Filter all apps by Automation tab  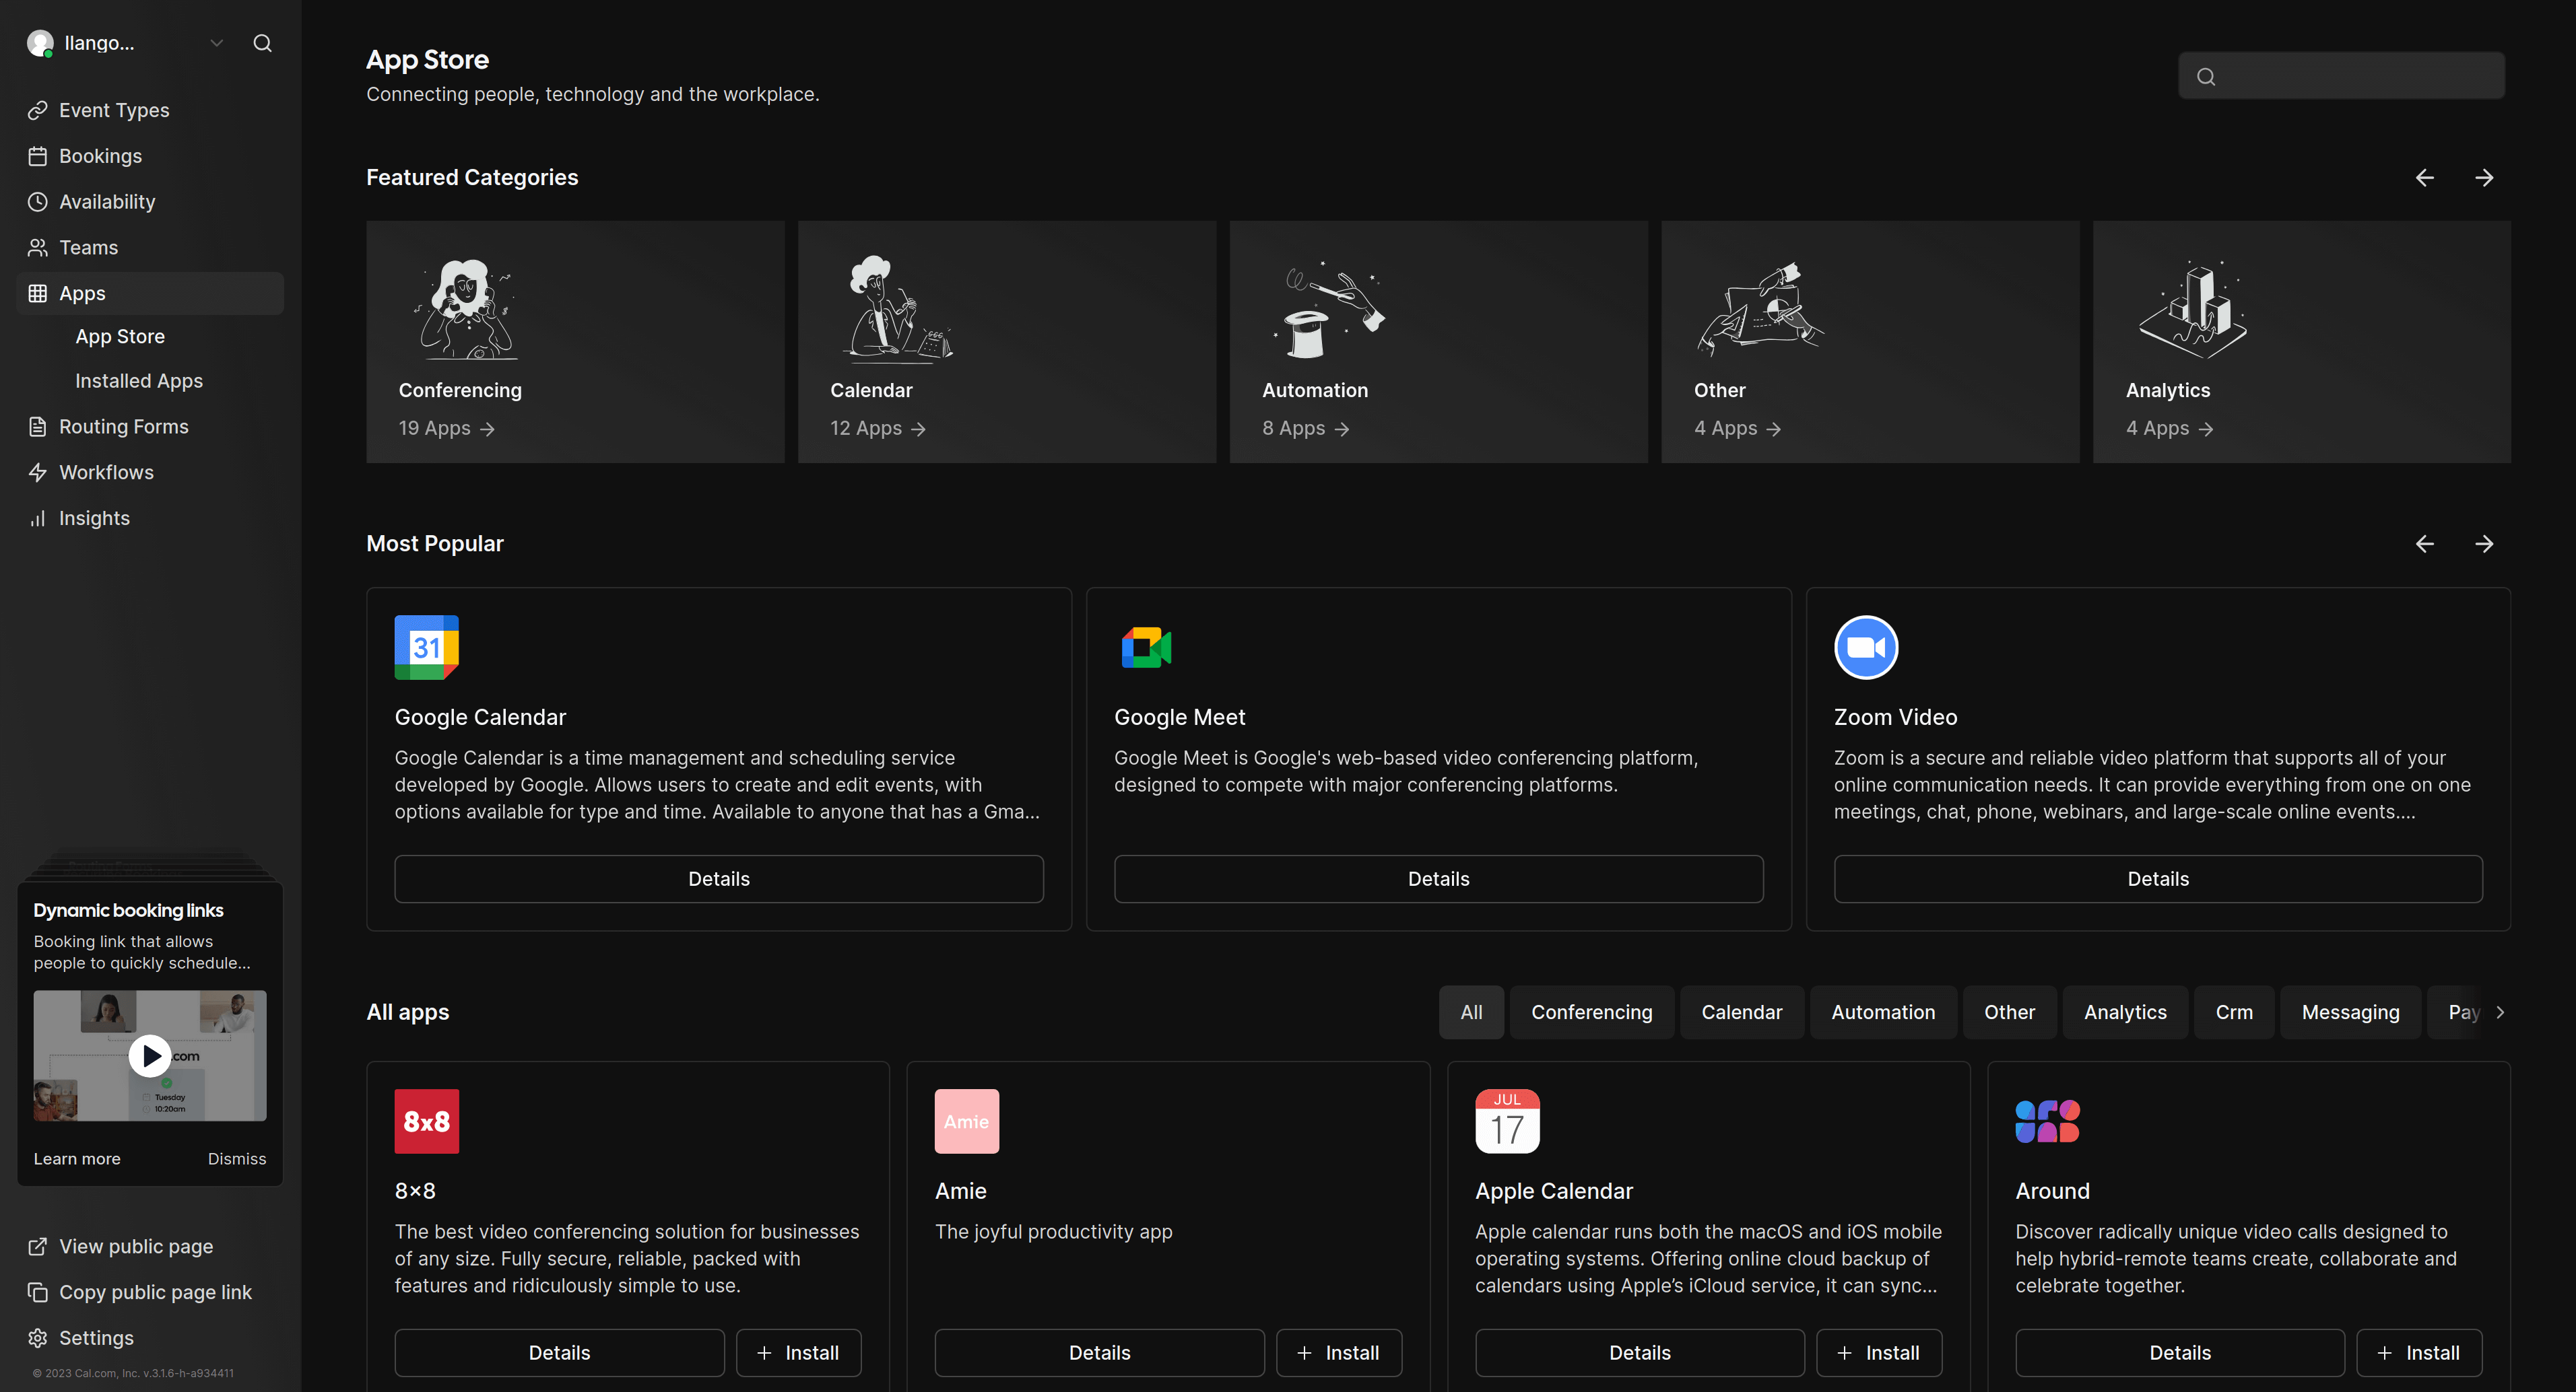(x=1883, y=1012)
